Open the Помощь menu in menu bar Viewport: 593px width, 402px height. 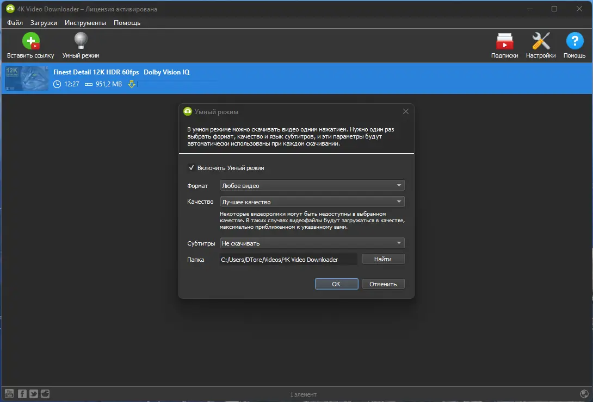pos(127,23)
